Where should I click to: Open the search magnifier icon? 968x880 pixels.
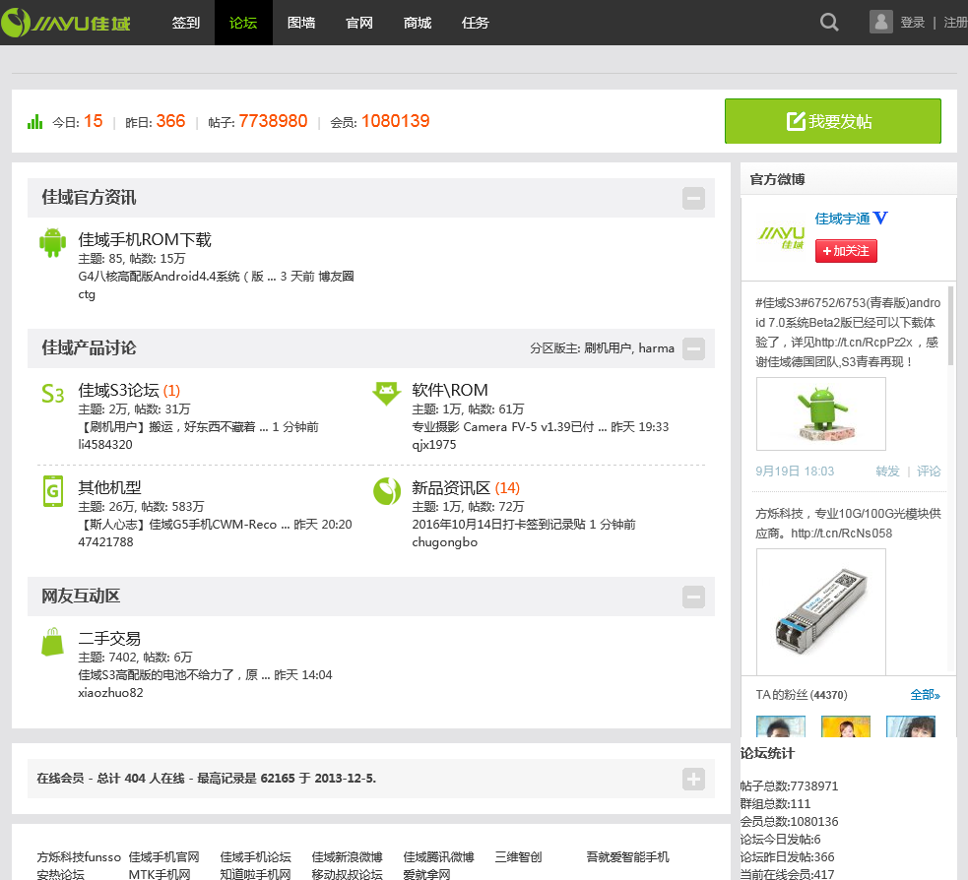(829, 23)
